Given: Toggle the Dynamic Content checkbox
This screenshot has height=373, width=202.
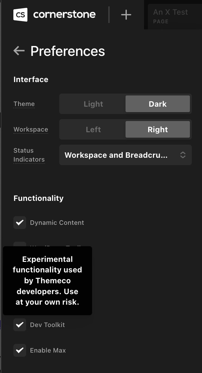Looking at the screenshot, I should point(20,223).
